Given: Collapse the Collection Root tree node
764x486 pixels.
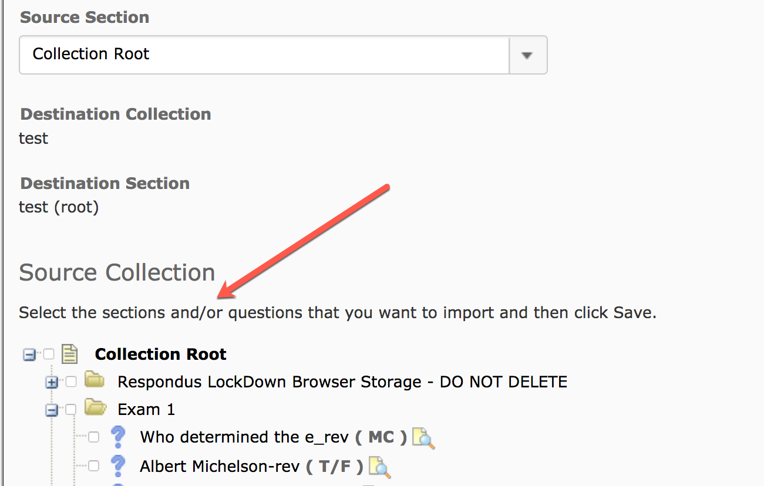Looking at the screenshot, I should click(29, 355).
